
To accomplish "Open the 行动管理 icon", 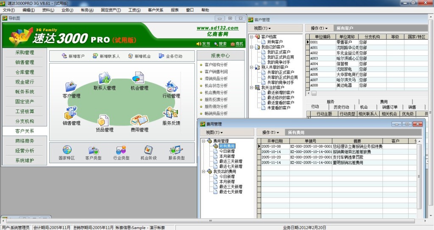I will 171,87.
